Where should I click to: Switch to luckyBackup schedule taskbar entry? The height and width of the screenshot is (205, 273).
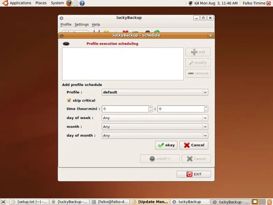[231, 202]
